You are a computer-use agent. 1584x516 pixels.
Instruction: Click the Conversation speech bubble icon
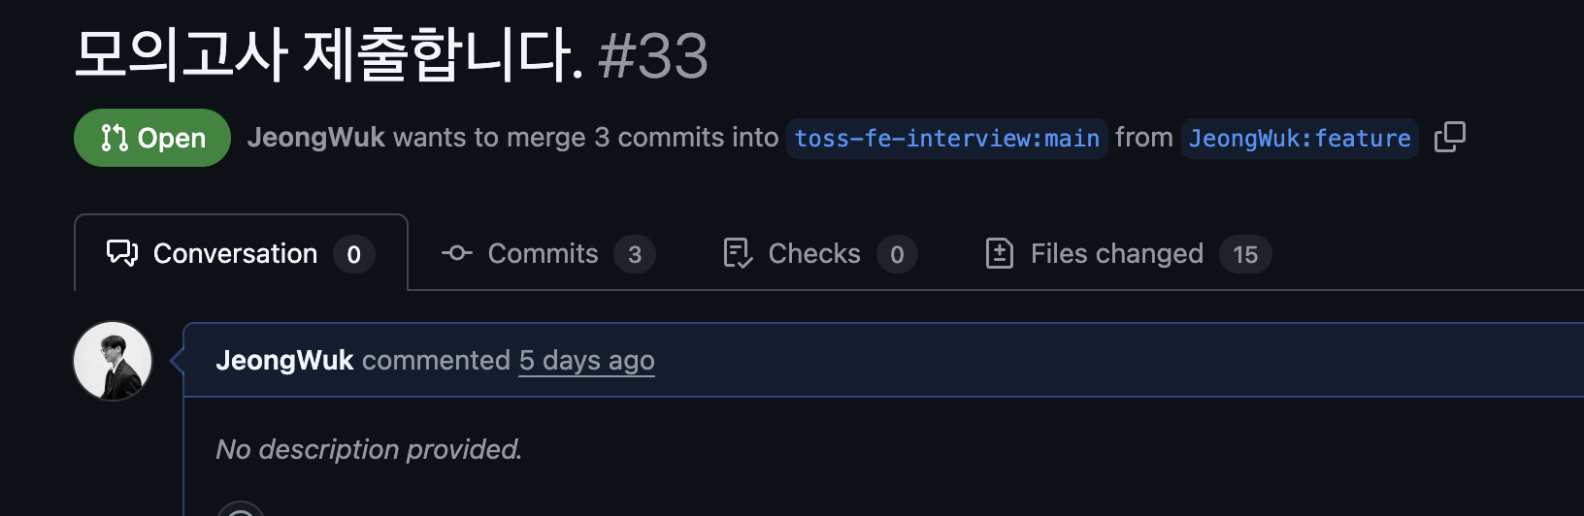[x=122, y=253]
